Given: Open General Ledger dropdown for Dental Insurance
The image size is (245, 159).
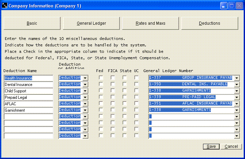Looking at the screenshot, I should click(237, 85).
